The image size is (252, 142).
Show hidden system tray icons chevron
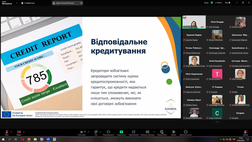point(220,139)
